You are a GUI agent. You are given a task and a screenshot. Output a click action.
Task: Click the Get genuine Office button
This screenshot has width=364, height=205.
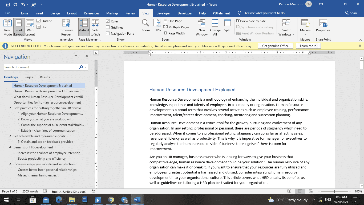276,45
